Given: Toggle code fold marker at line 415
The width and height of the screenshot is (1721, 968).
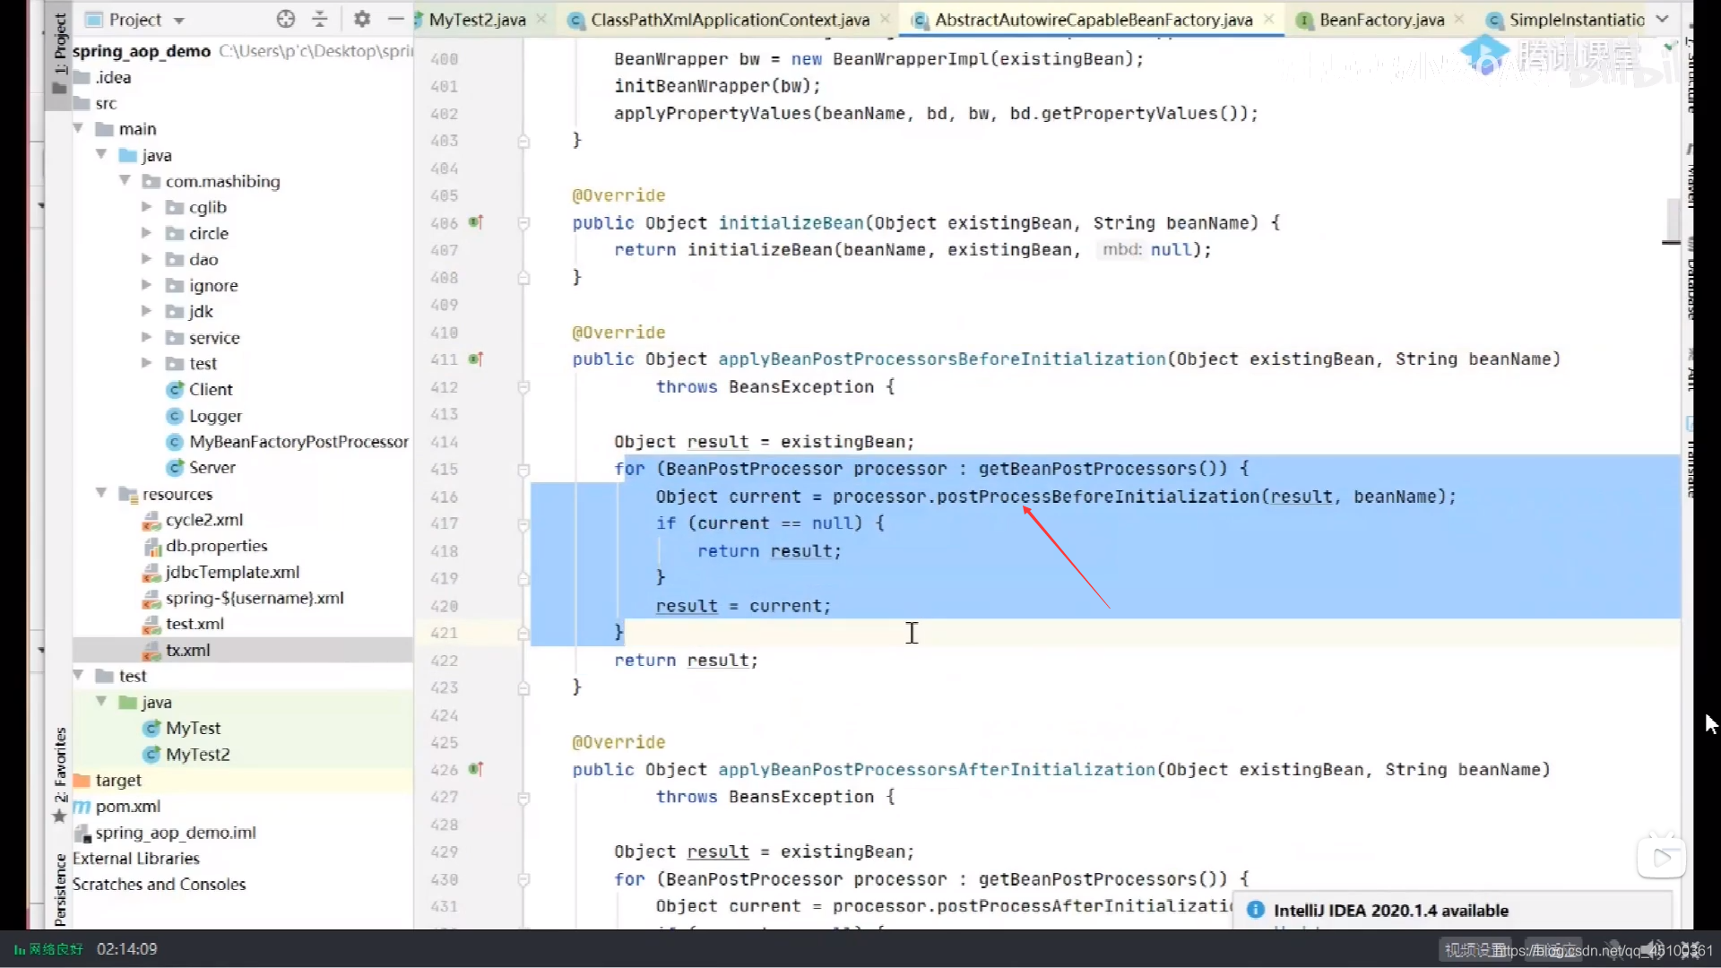Looking at the screenshot, I should click(523, 470).
